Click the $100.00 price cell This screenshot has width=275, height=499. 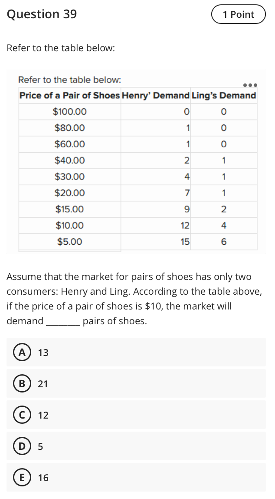[70, 112]
